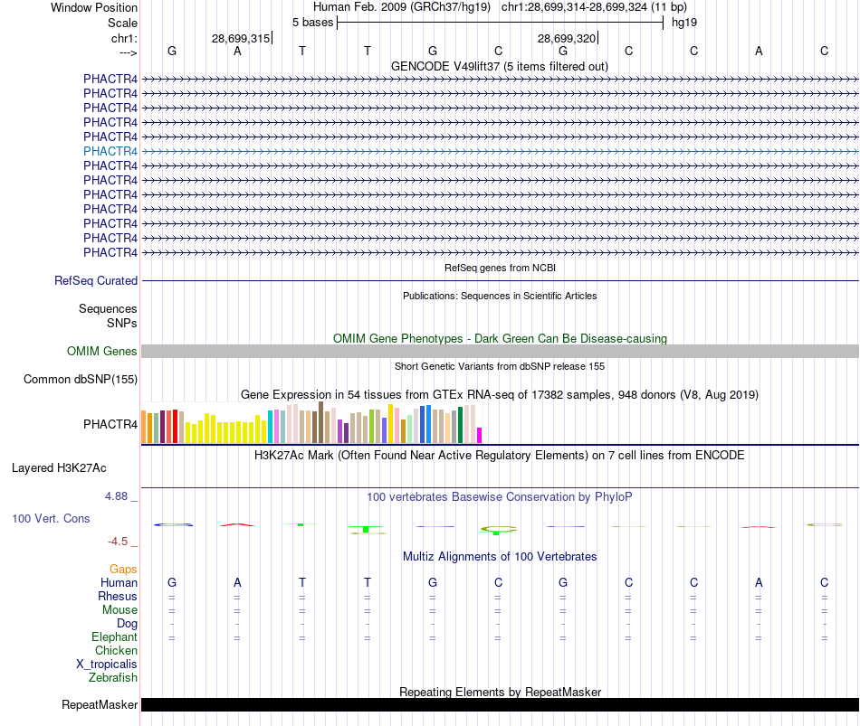Open '100 vertebrates Basewise Conservation by PhyloP' title
Screen dimensions: 860x726
500,497
